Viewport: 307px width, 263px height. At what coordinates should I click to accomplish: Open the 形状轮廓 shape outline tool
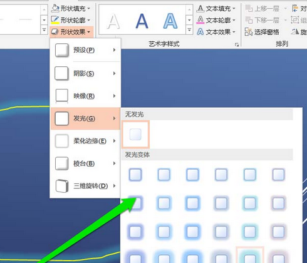(x=71, y=20)
